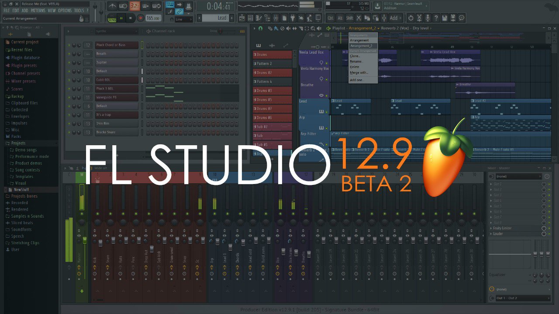The image size is (559, 314).
Task: Open the Mixer presets browser entry
Action: 23,81
